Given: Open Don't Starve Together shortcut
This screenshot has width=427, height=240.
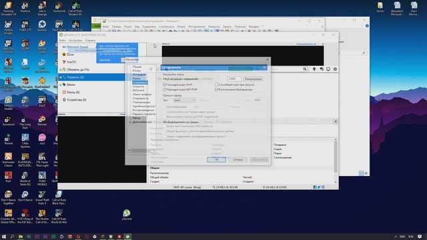Looking at the screenshot, I should tap(8, 197).
